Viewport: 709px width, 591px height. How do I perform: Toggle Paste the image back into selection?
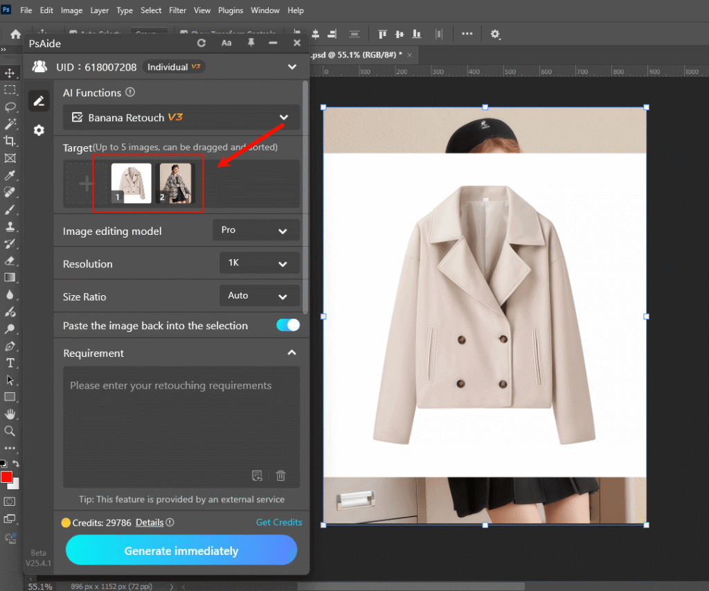(x=288, y=326)
